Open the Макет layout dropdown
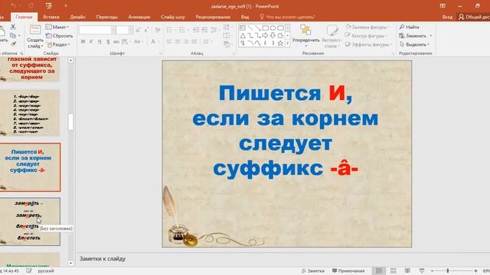Image resolution: width=490 pixels, height=275 pixels. point(57,27)
